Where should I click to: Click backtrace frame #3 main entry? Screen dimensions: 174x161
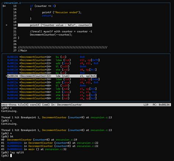(x=34, y=149)
